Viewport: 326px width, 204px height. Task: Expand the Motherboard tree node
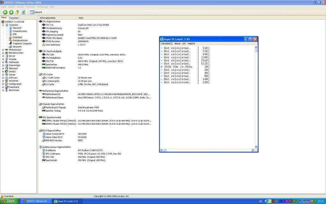[3, 50]
